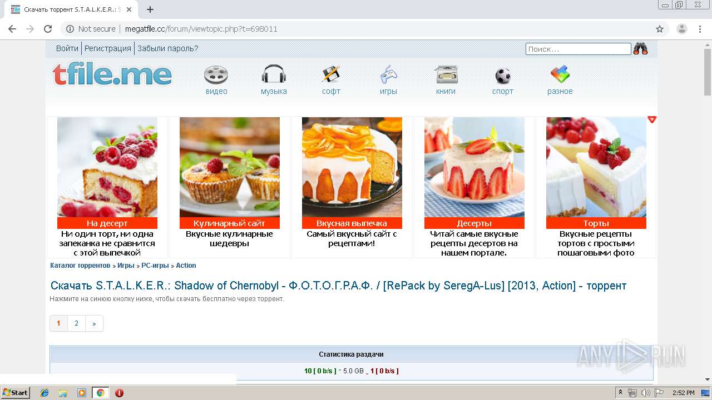Open the Игры breadcrumb link
712x400 pixels.
(x=126, y=266)
